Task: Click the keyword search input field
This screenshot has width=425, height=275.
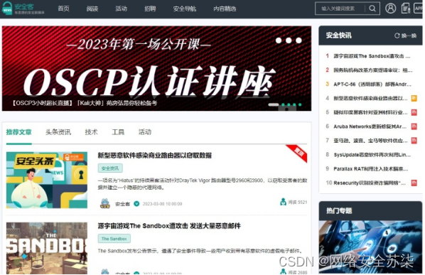Action: click(340, 9)
